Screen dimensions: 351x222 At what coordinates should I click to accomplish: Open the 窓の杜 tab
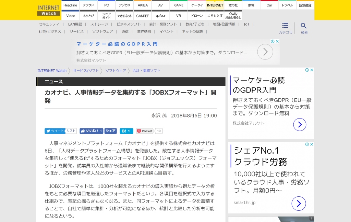click(x=233, y=5)
